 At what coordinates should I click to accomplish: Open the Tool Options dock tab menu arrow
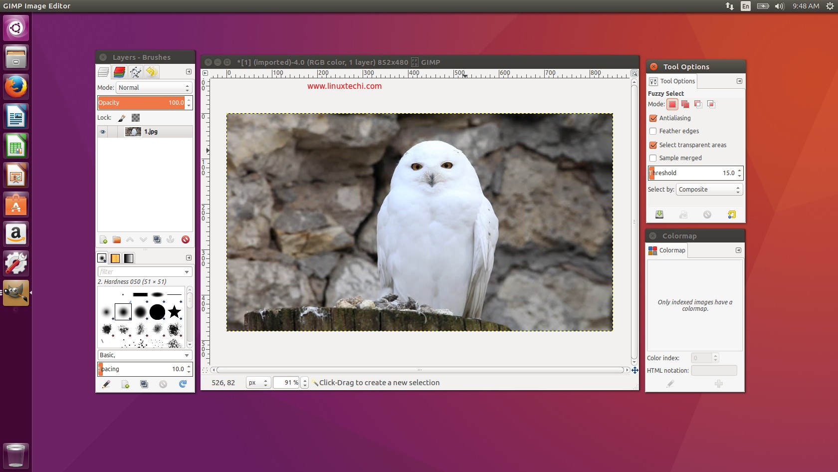coord(739,81)
